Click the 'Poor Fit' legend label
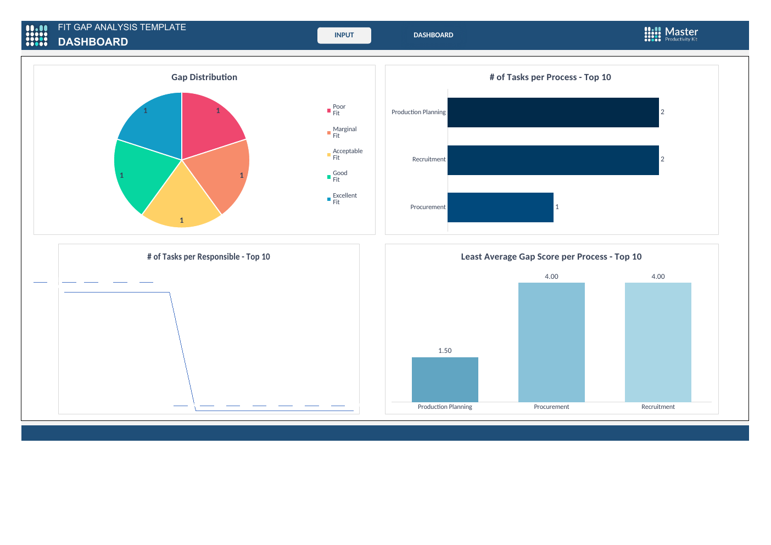This screenshot has width=771, height=545. [x=339, y=110]
